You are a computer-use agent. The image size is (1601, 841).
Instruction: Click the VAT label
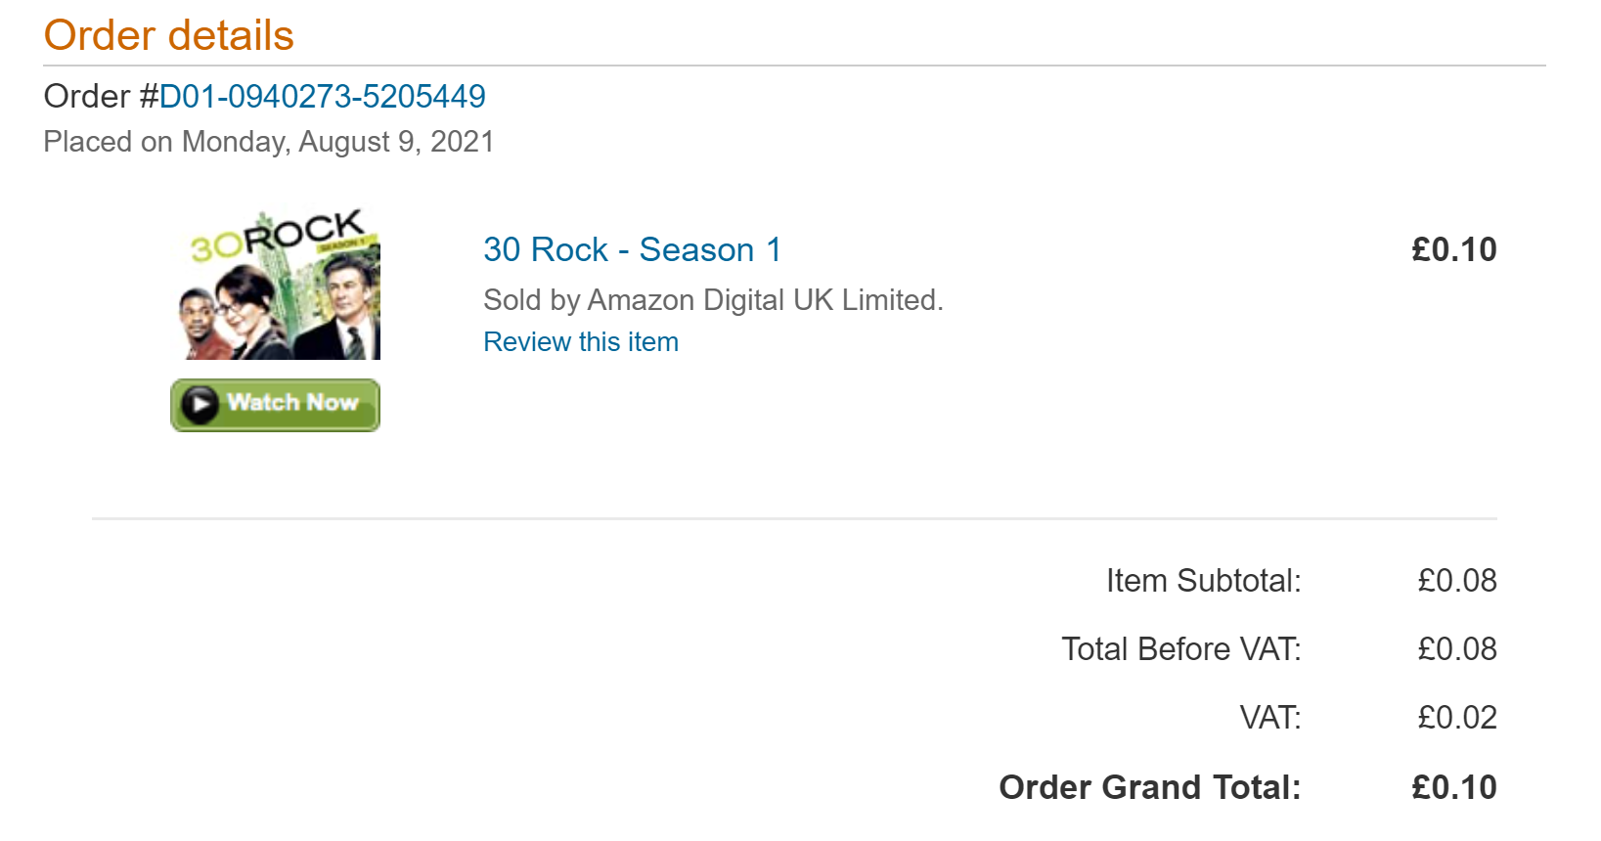[x=1270, y=718]
